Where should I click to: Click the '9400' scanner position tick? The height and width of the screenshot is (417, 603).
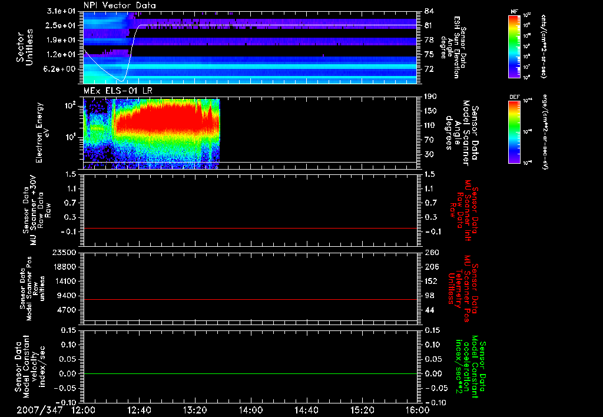67,296
